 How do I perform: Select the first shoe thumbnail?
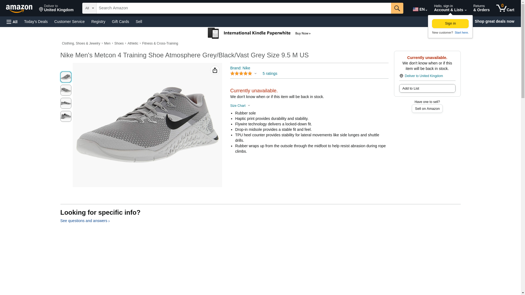click(x=66, y=77)
